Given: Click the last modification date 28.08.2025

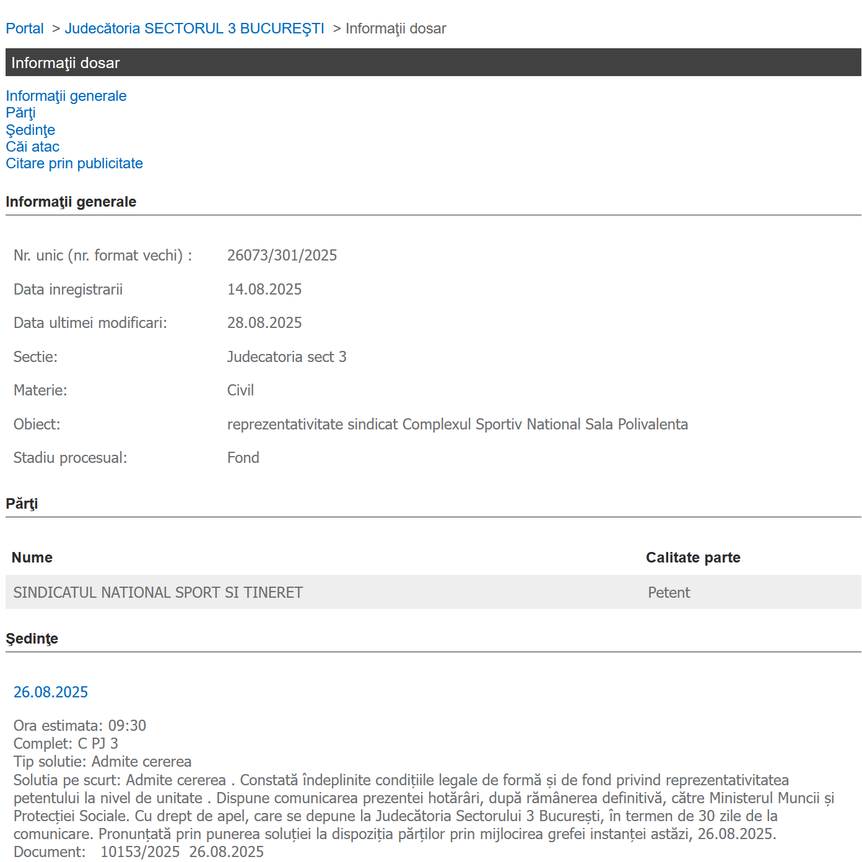Looking at the screenshot, I should pos(264,323).
